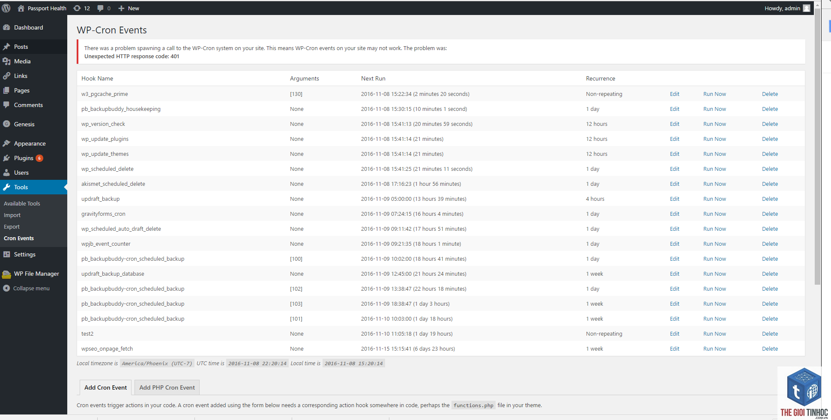Click the Next Run column header
The height and width of the screenshot is (420, 831).
373,78
